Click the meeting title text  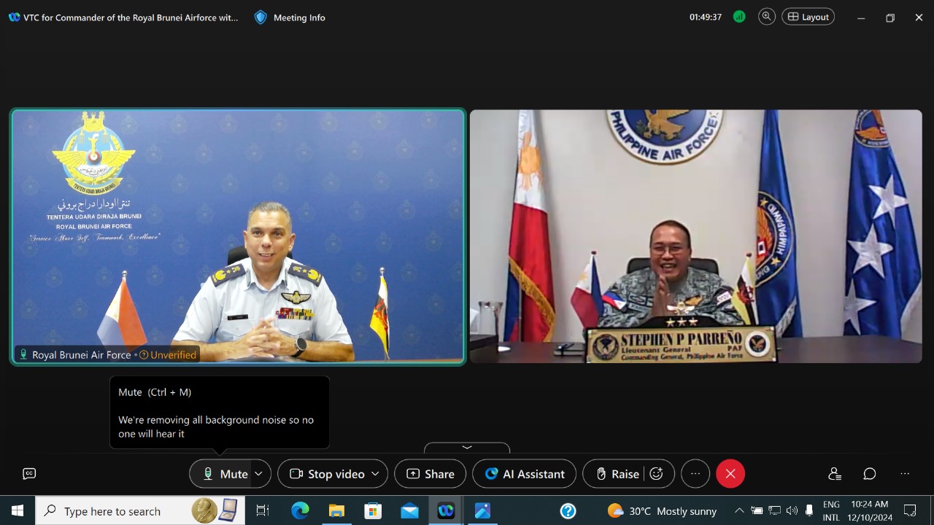click(131, 17)
